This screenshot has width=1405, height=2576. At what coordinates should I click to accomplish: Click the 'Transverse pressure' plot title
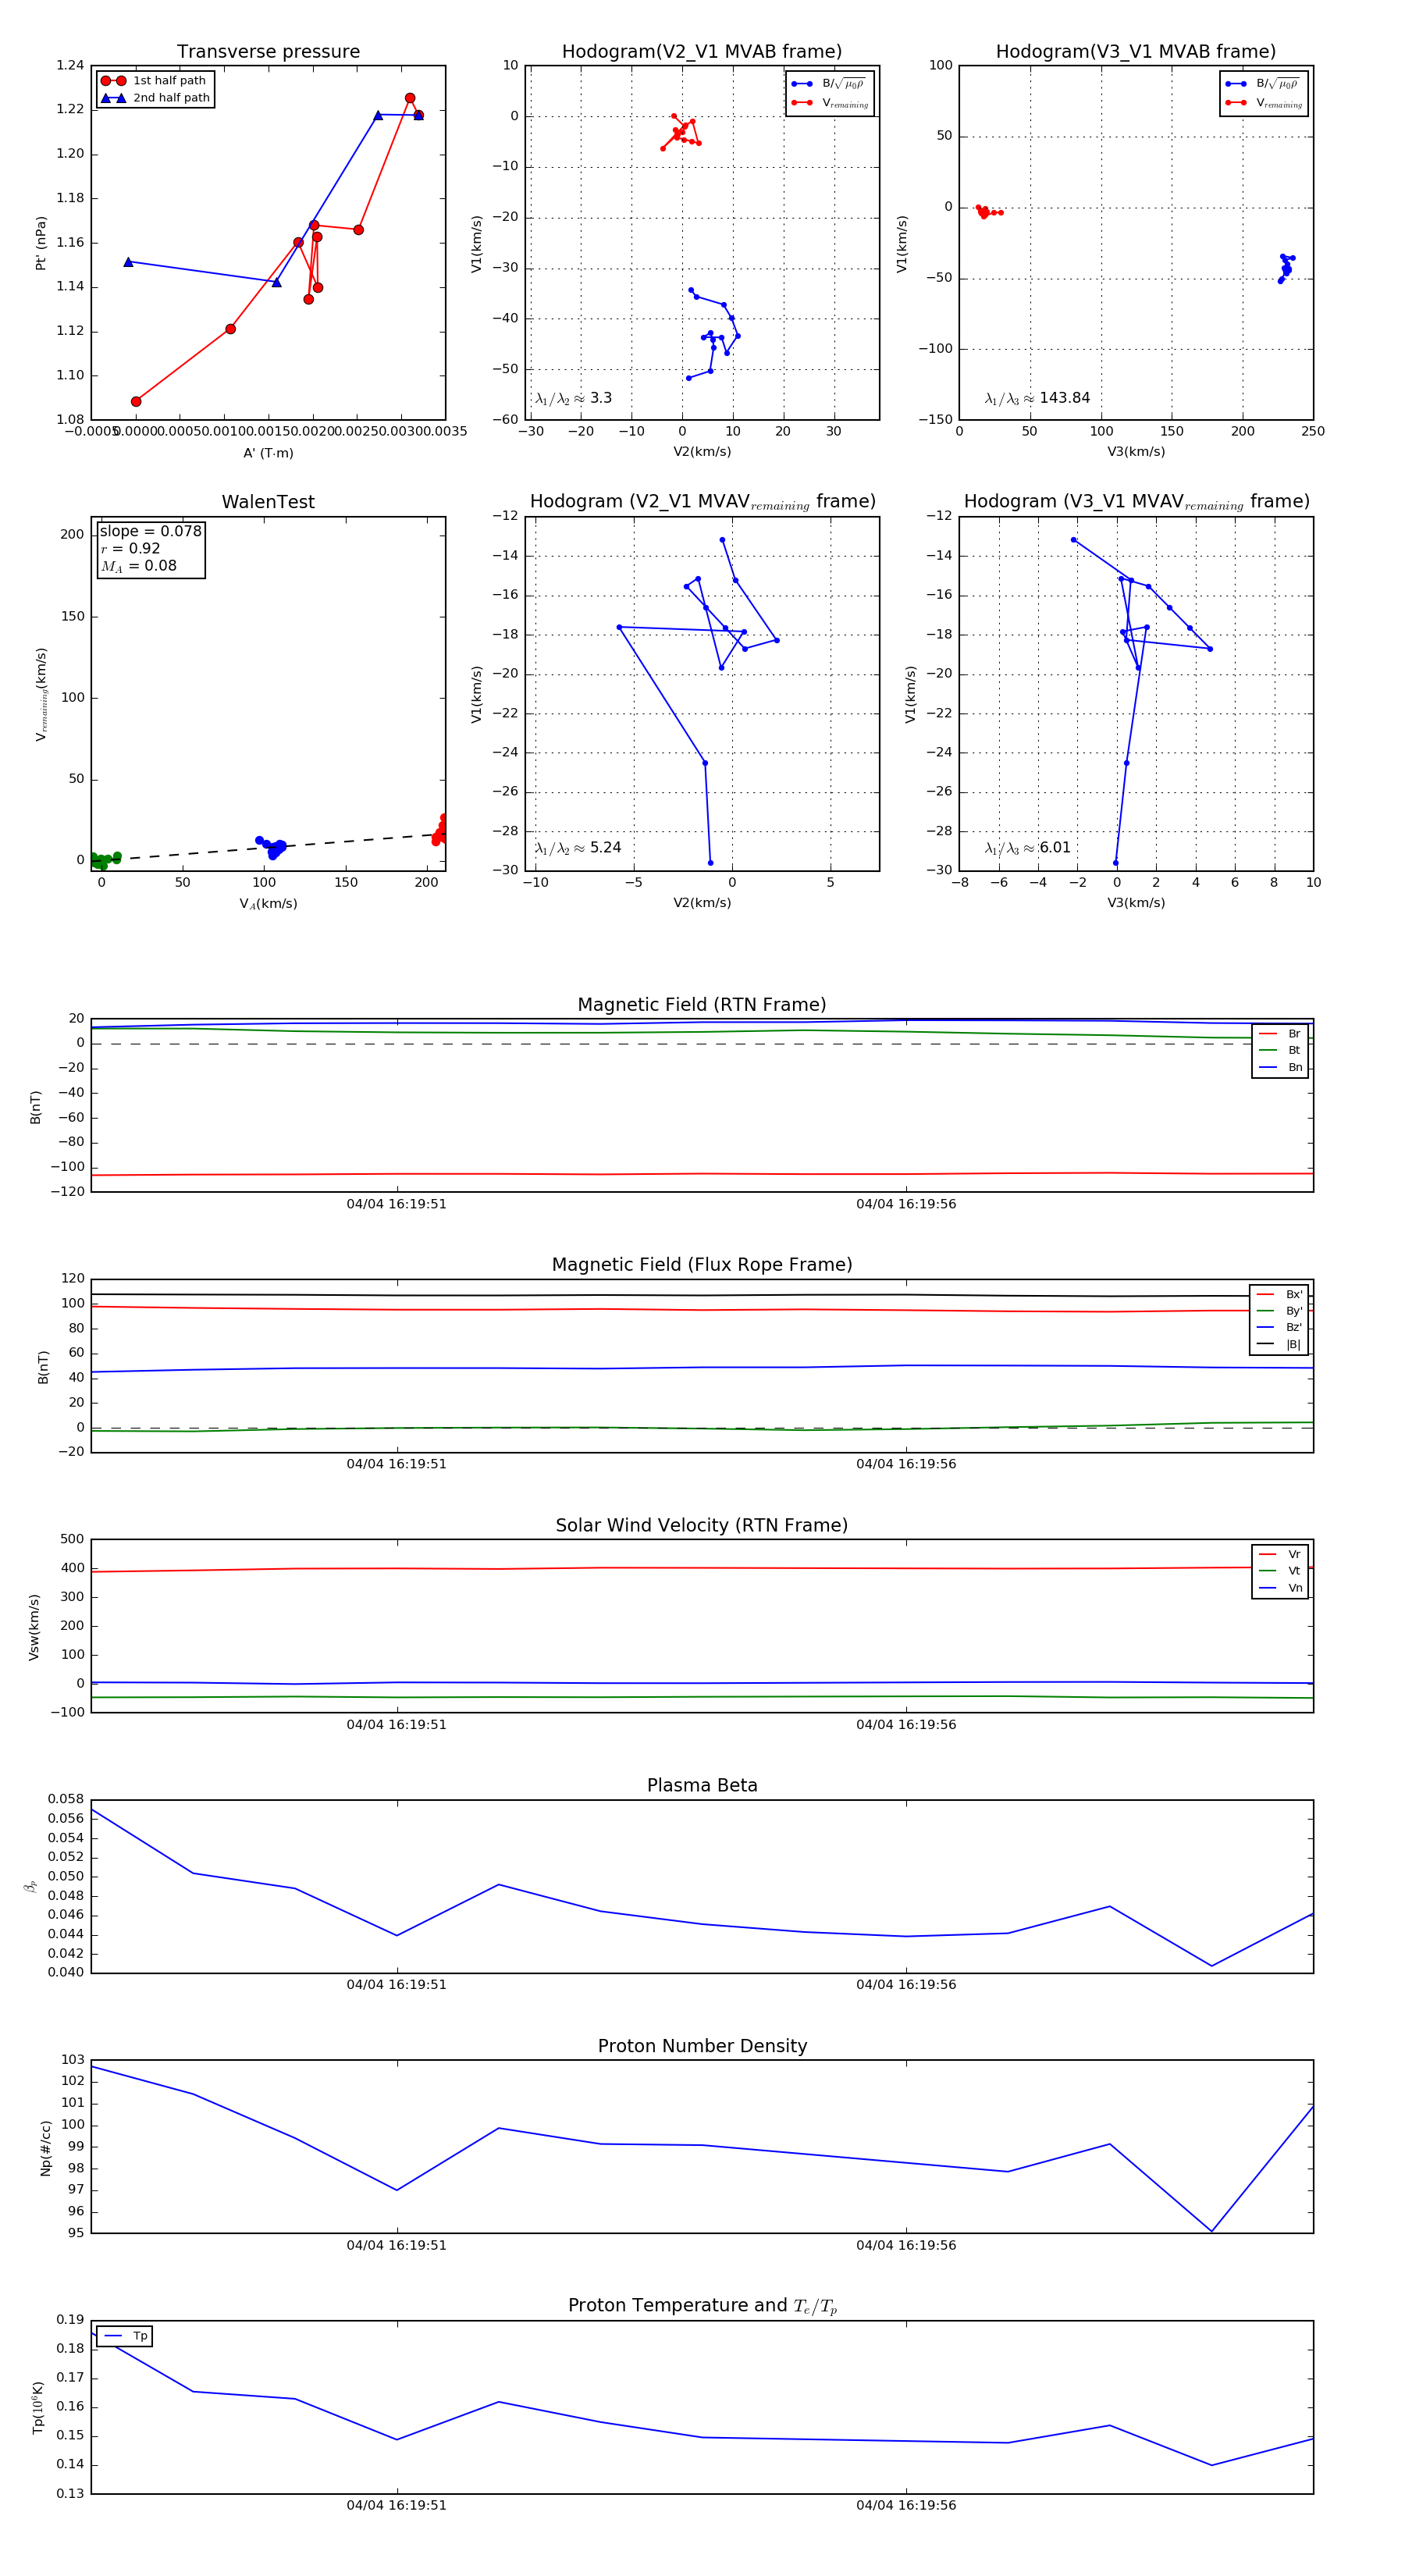[268, 52]
